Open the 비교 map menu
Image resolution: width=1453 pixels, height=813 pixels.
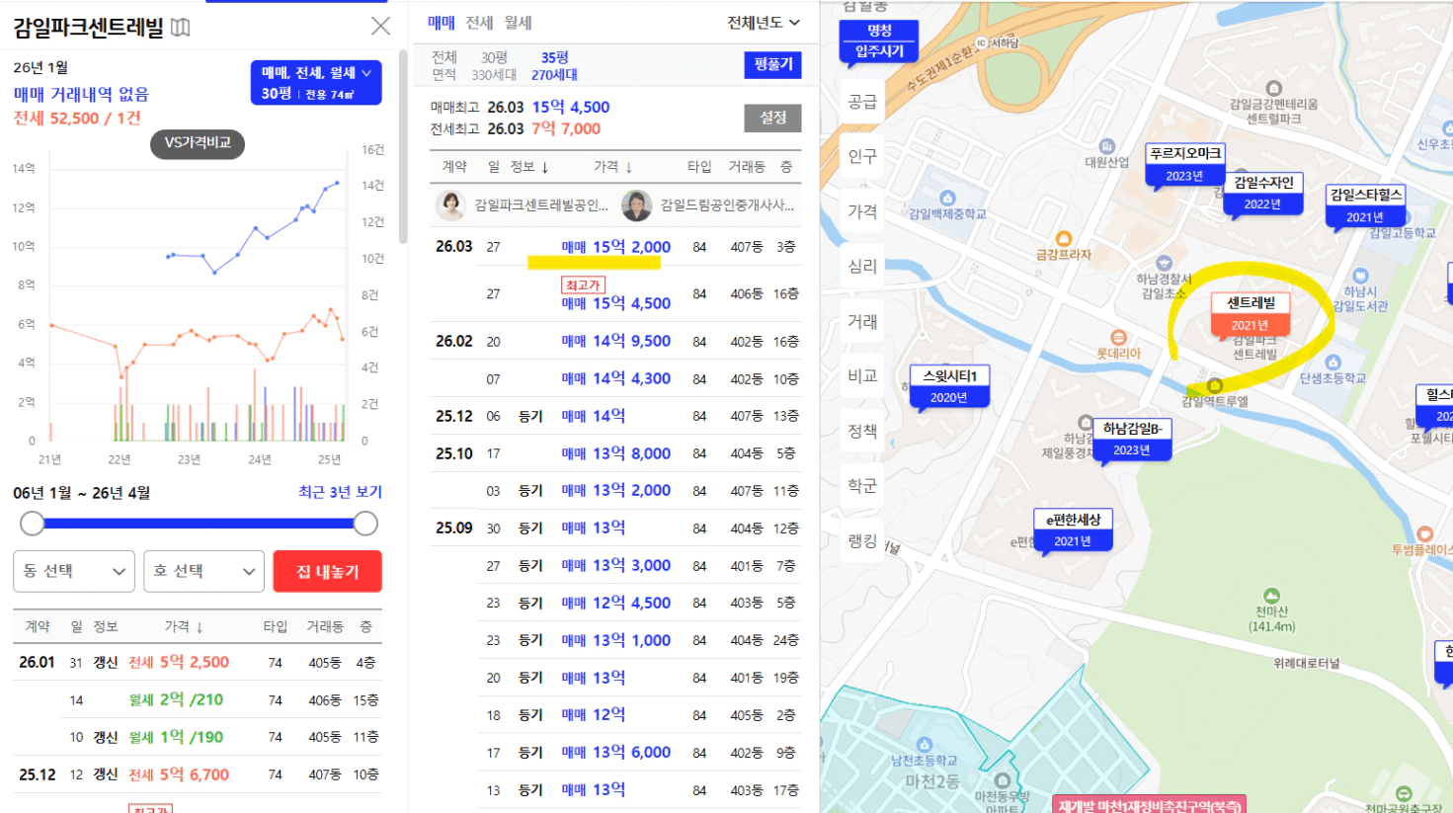[x=862, y=376]
